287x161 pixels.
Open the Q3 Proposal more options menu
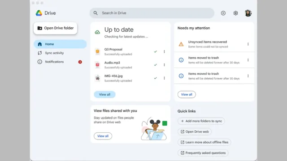click(164, 52)
